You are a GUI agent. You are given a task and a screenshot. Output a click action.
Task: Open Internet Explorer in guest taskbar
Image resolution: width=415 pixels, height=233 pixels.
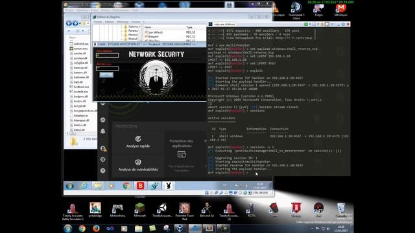[x=84, y=186]
